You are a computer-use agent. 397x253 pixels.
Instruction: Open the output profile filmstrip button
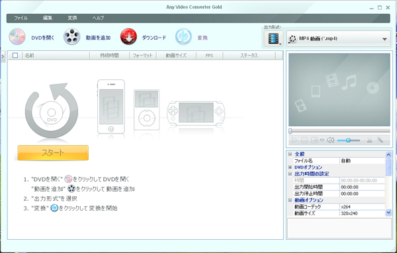tap(274, 39)
